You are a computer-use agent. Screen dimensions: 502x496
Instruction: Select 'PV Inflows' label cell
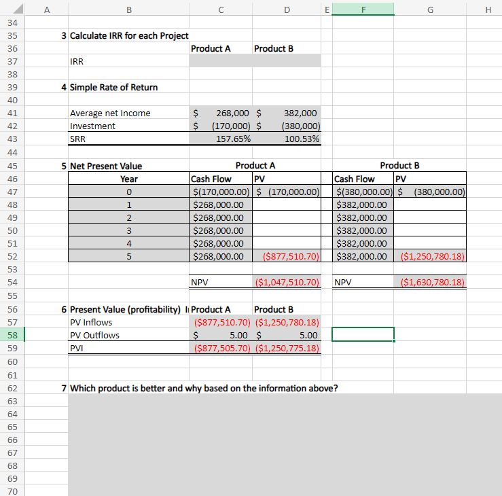(x=128, y=322)
